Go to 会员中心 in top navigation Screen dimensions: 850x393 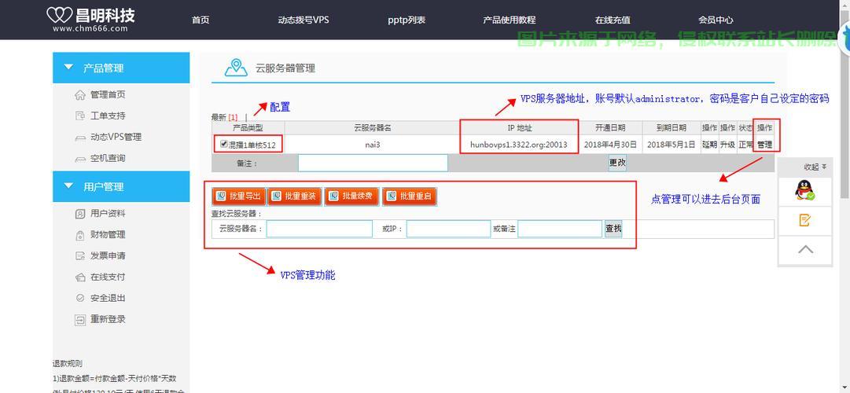(716, 20)
